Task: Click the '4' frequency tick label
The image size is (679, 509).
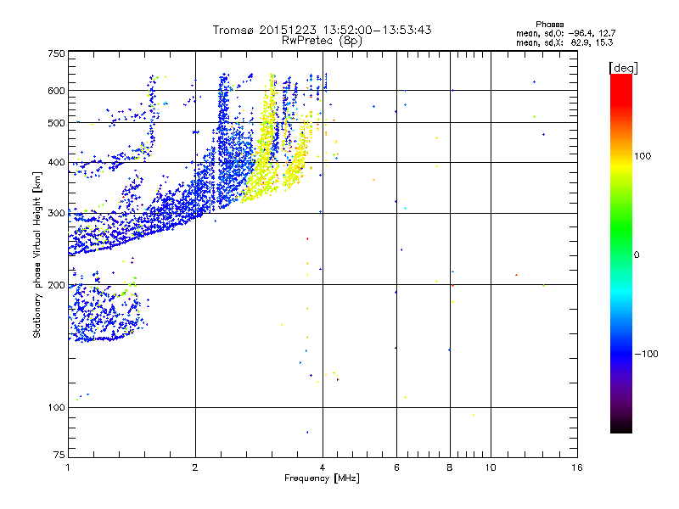Action: 323,467
